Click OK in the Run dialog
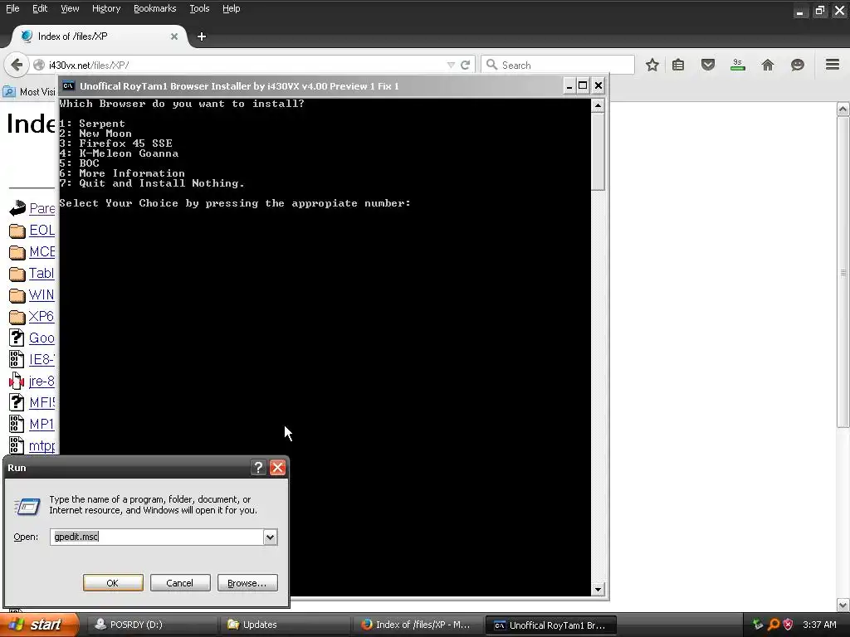This screenshot has width=850, height=637. [113, 583]
